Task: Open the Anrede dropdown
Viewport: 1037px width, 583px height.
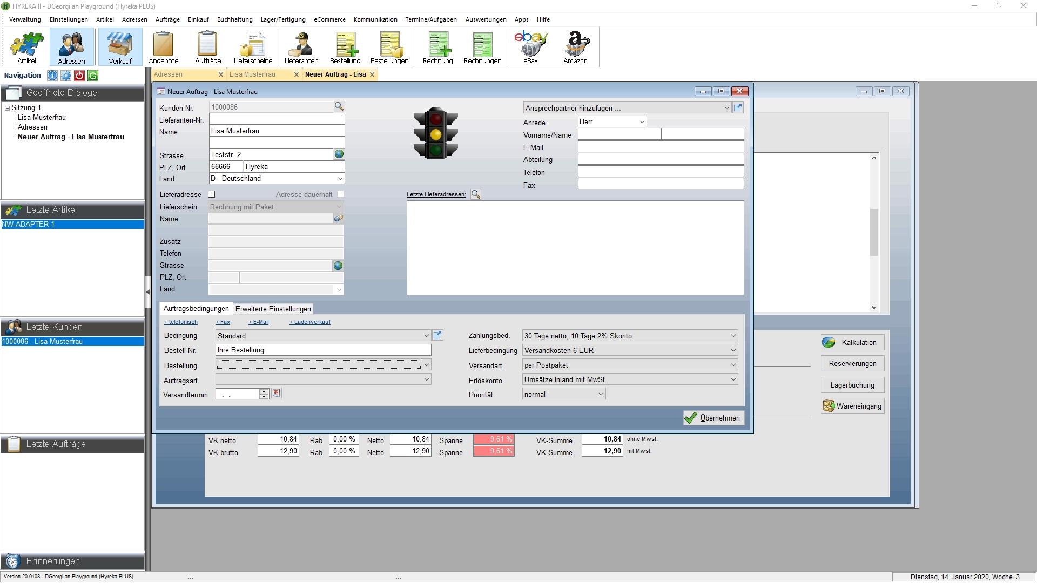Action: point(642,122)
